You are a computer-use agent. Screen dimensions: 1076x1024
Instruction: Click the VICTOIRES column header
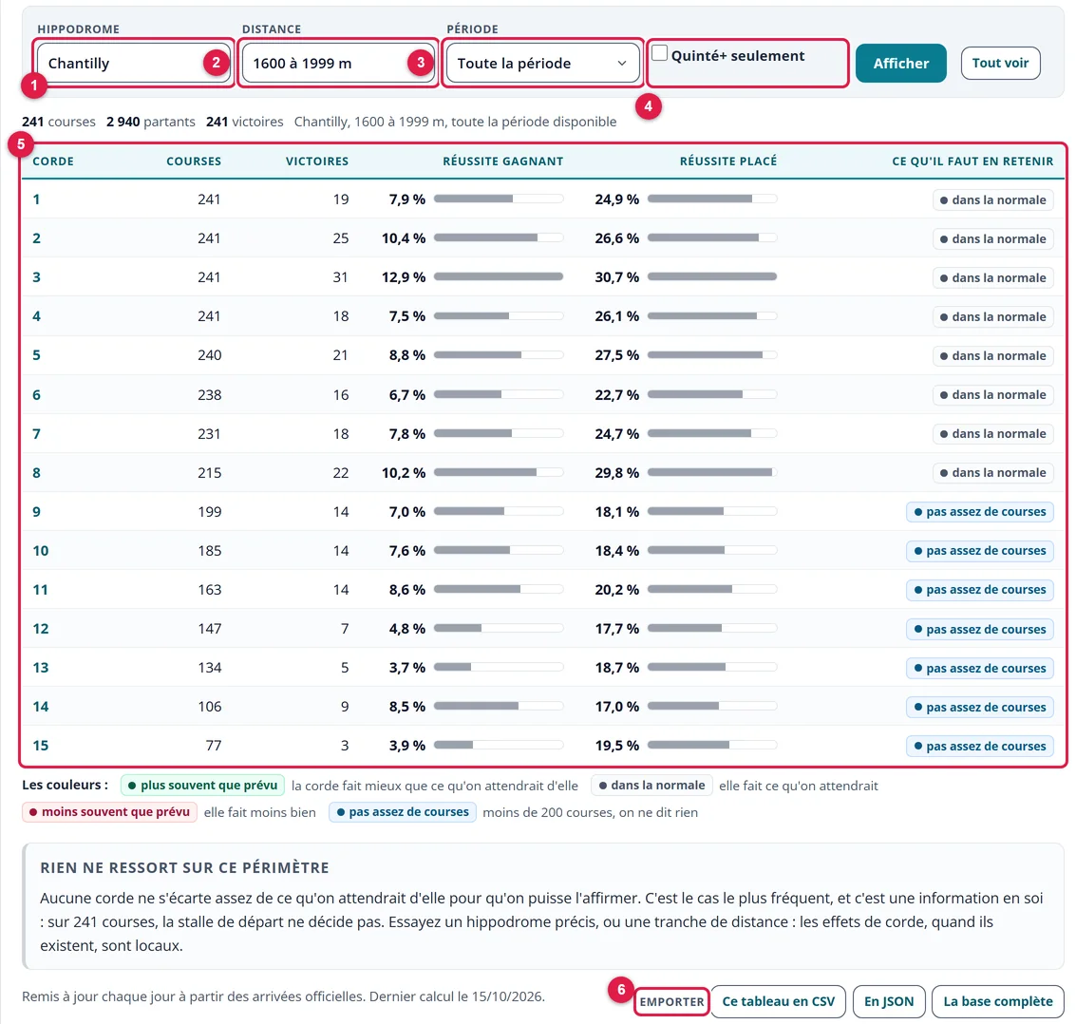317,161
